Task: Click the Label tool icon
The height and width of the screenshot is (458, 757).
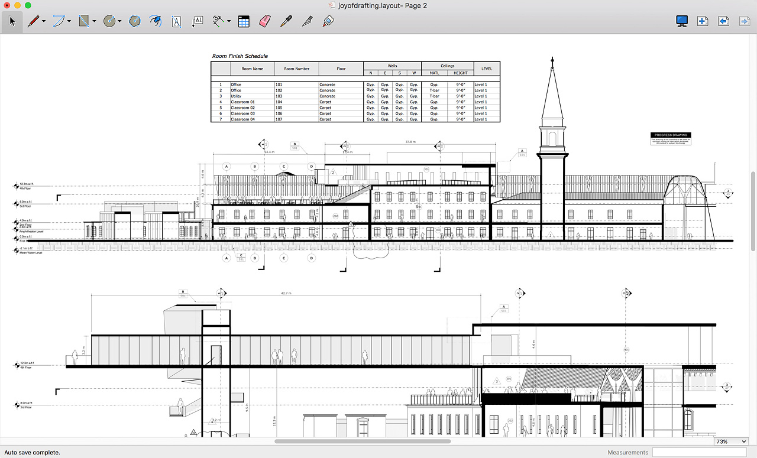Action: coord(198,21)
